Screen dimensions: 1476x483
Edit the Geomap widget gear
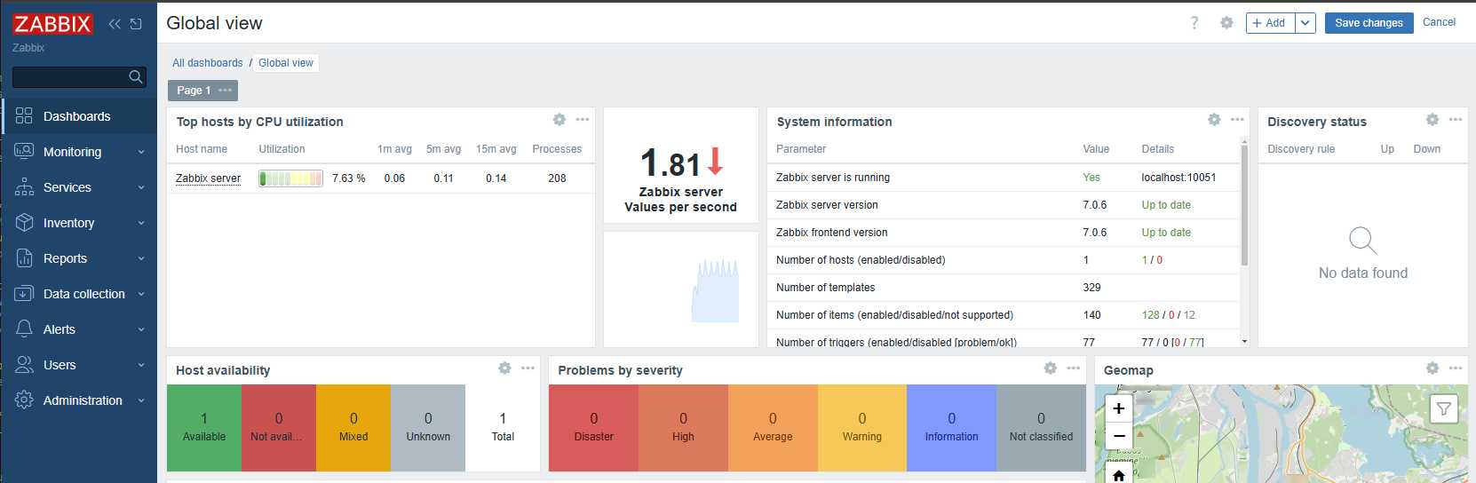coord(1432,368)
